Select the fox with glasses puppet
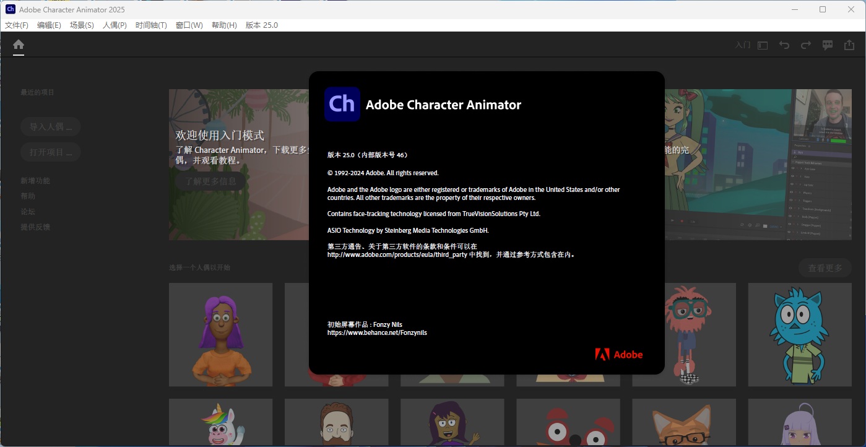The width and height of the screenshot is (866, 447). pos(684,422)
